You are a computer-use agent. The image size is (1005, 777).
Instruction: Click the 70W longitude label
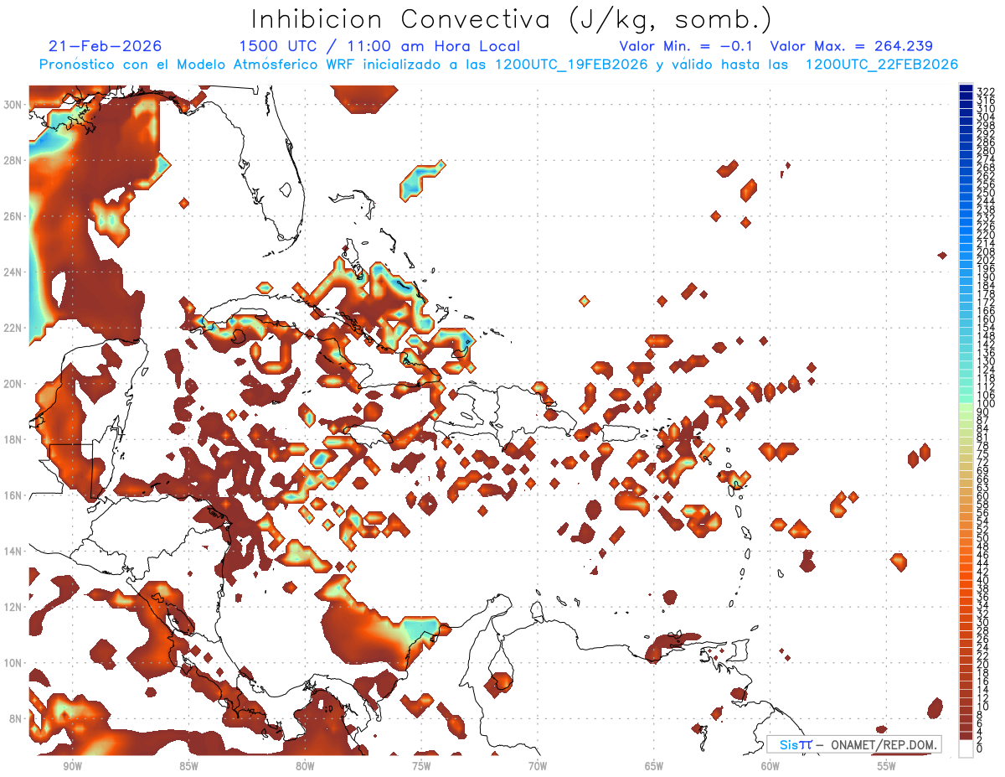538,767
